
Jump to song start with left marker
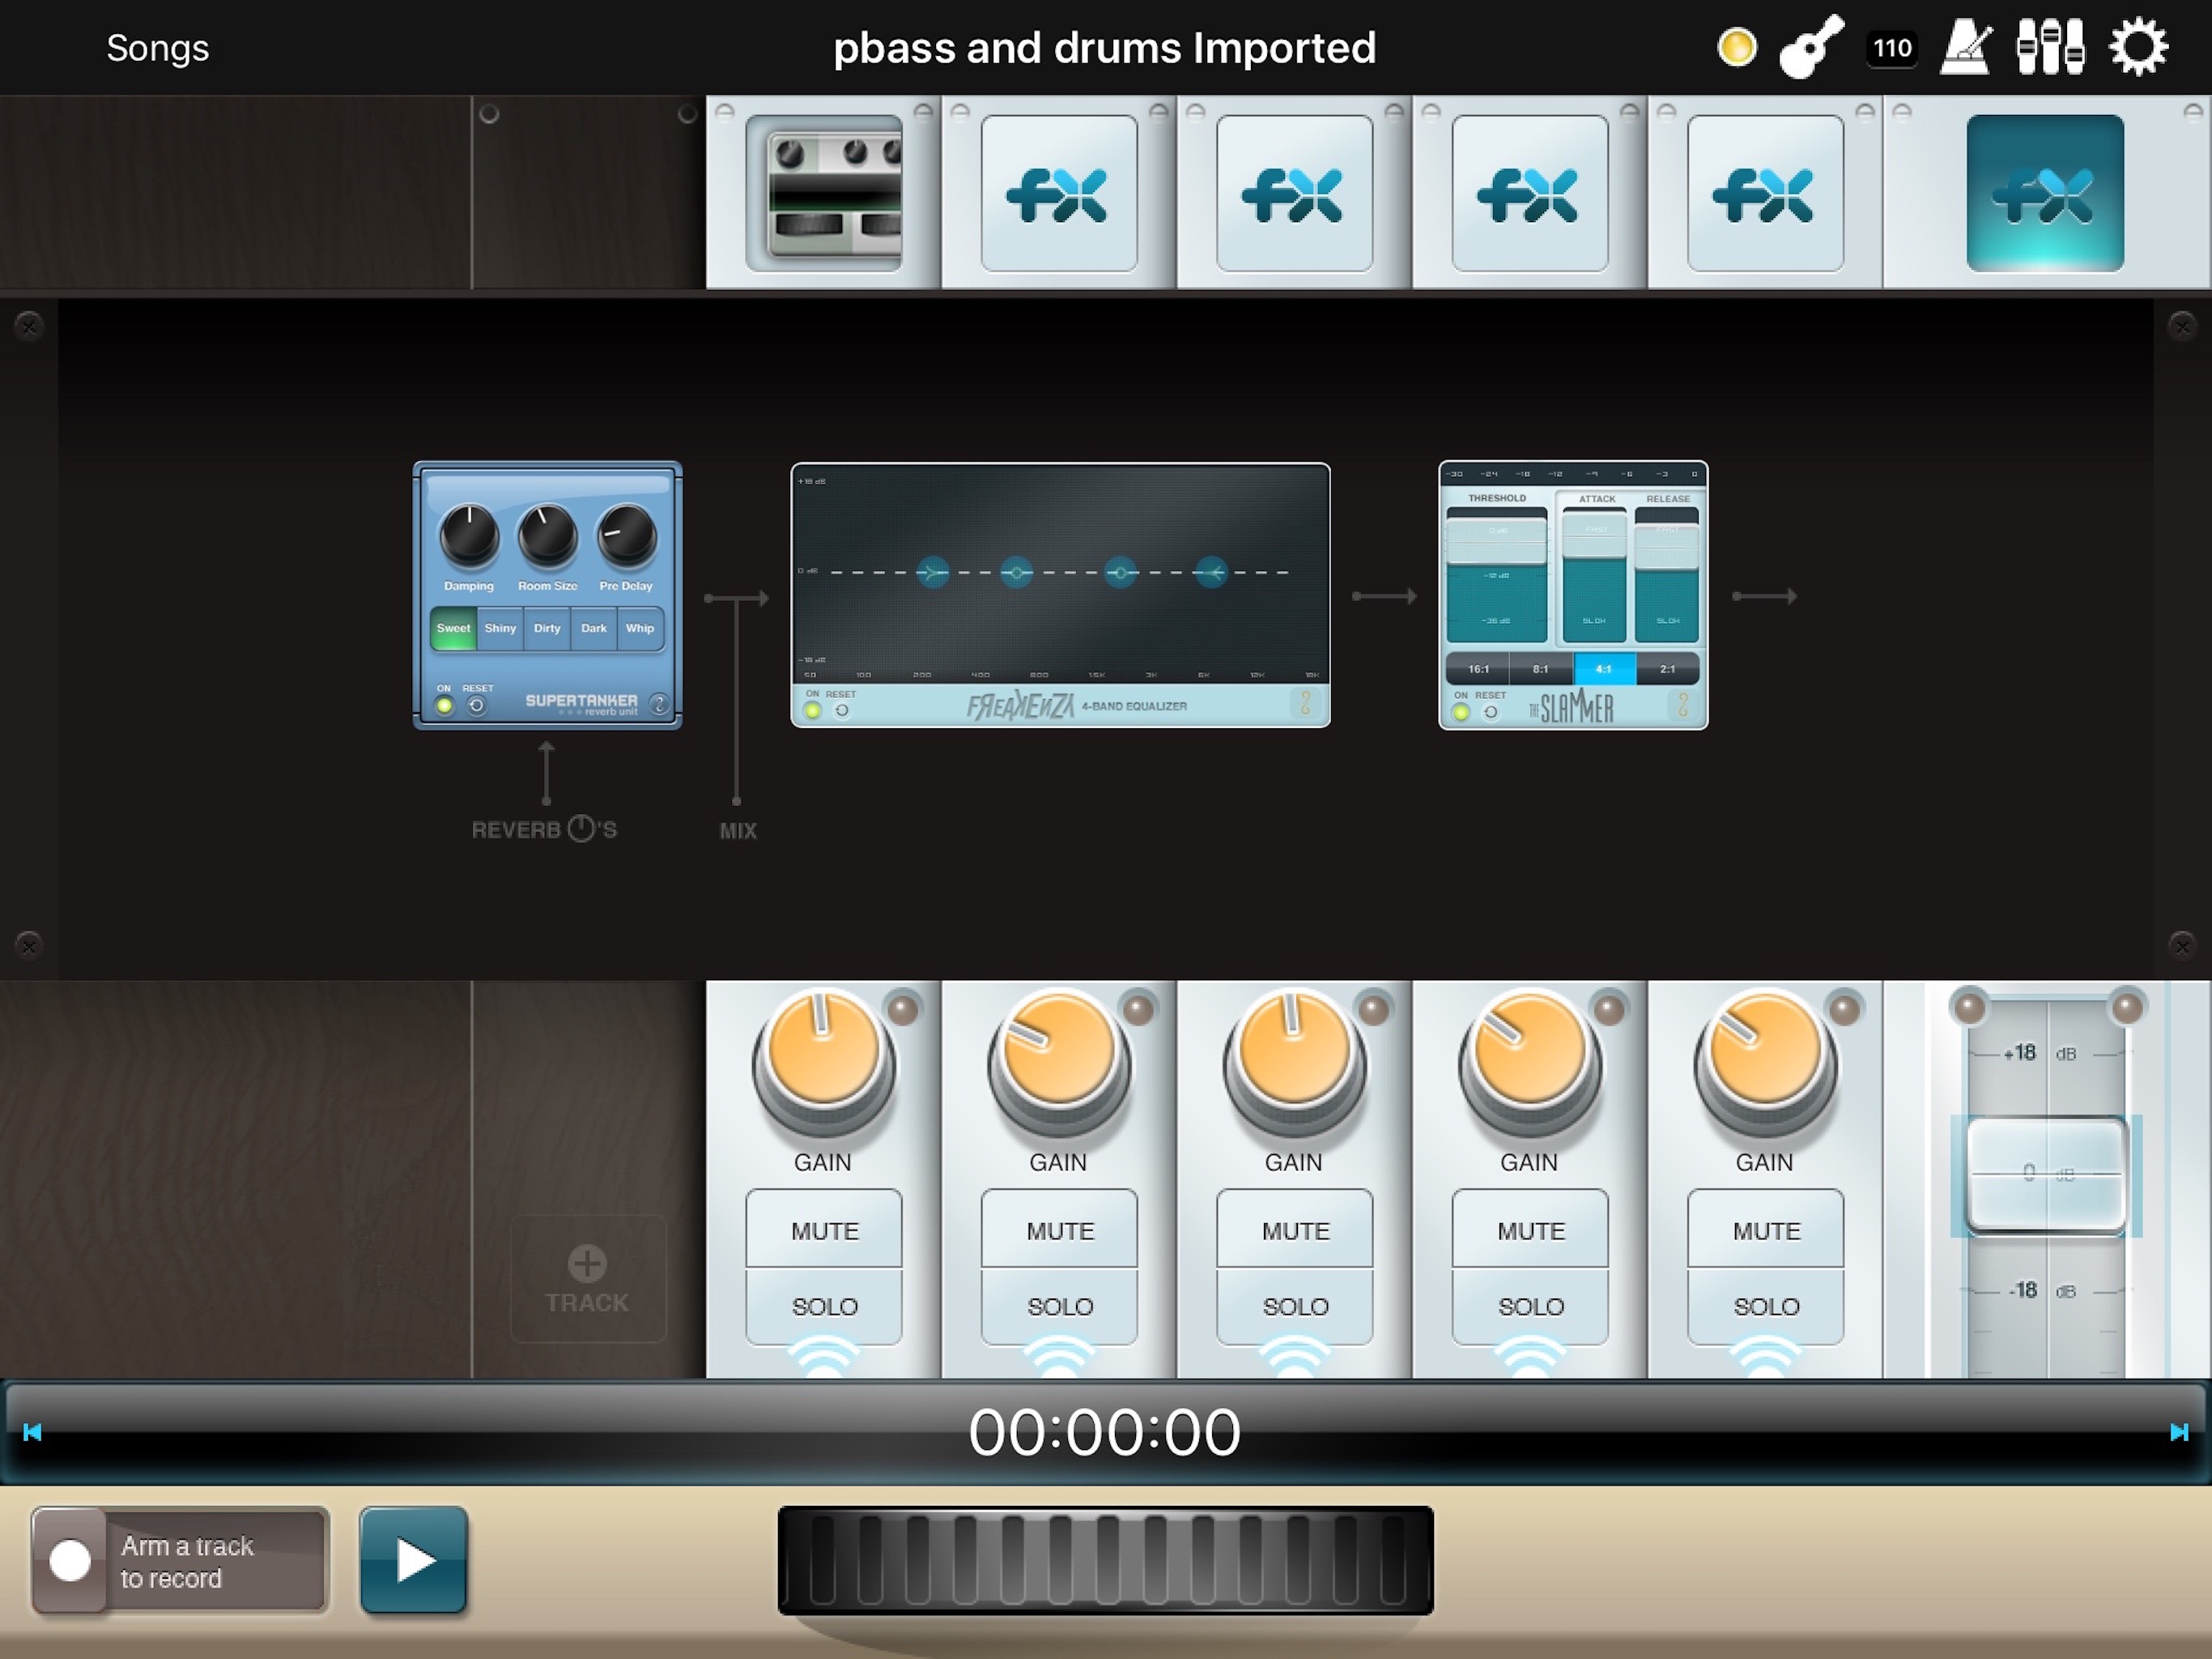[32, 1432]
